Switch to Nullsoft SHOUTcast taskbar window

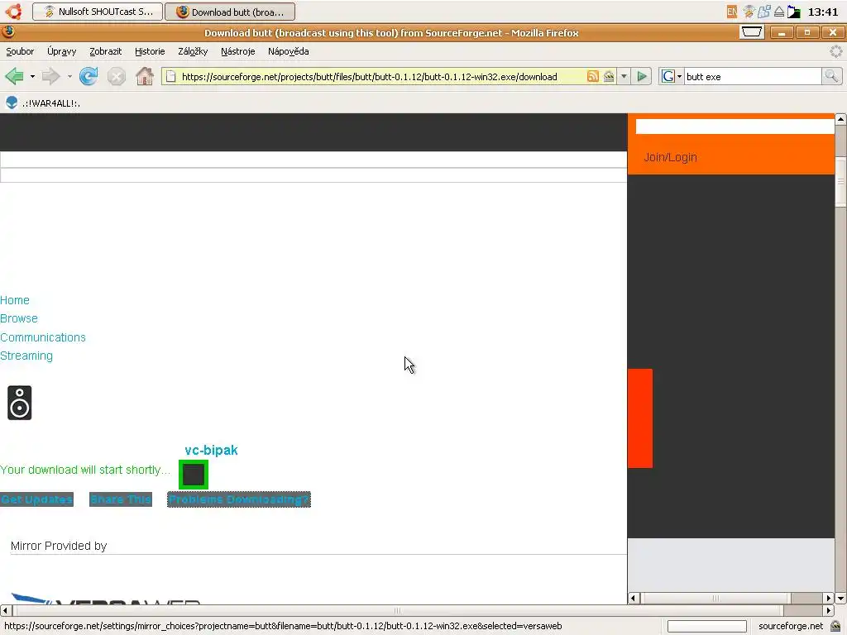coord(98,12)
